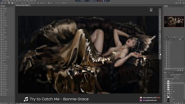Open brush Opacity dropdown in options bar
This screenshot has width=185, height=104.
(x=25, y=3)
